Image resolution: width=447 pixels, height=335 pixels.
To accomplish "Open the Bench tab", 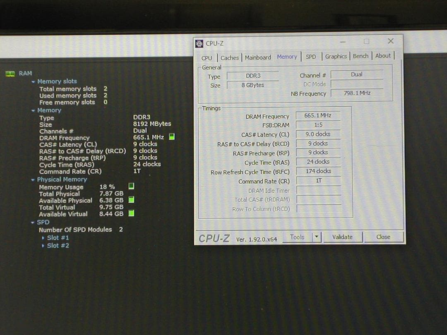I will pyautogui.click(x=360, y=56).
